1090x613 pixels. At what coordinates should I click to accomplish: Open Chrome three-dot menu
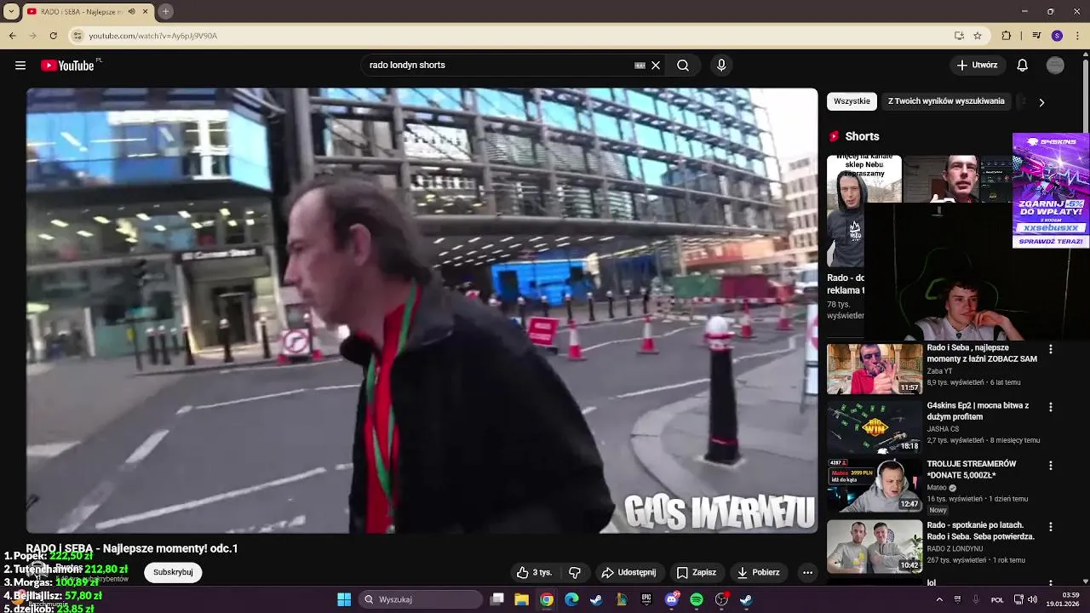(1077, 36)
